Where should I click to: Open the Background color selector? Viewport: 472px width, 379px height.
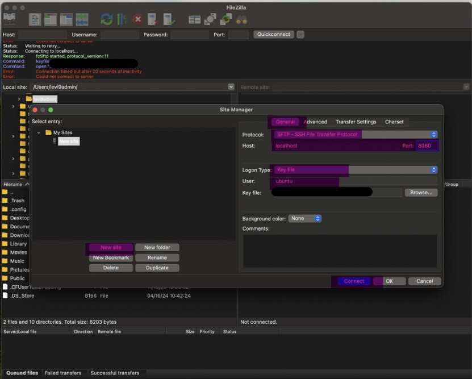click(305, 218)
